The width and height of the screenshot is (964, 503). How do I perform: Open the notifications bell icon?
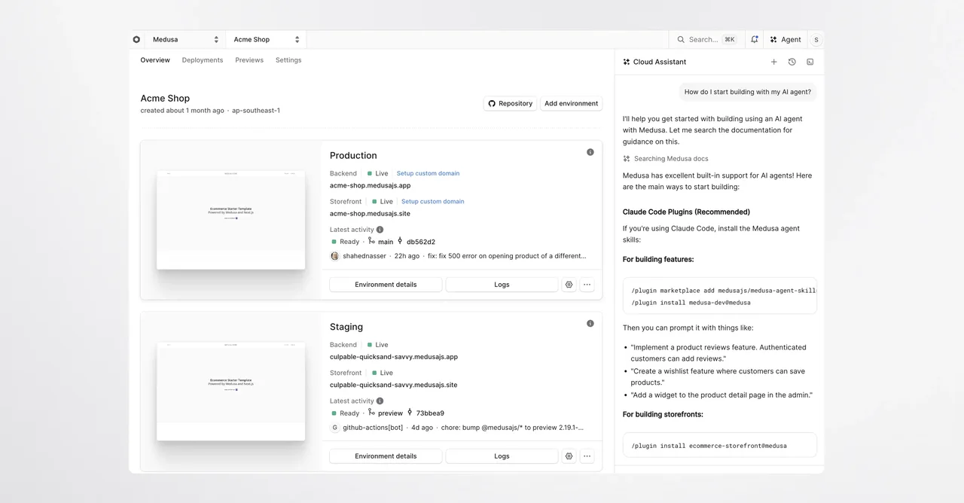755,39
